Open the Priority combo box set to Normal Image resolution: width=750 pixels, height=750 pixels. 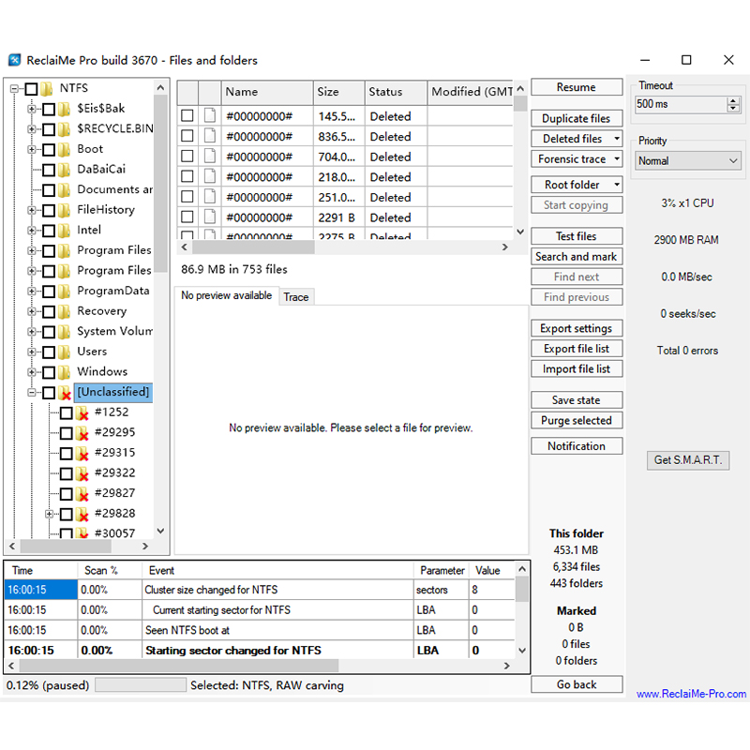(688, 160)
